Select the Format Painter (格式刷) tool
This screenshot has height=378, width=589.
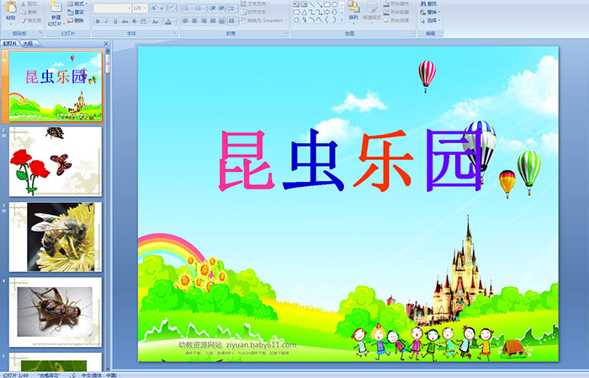[x=31, y=20]
